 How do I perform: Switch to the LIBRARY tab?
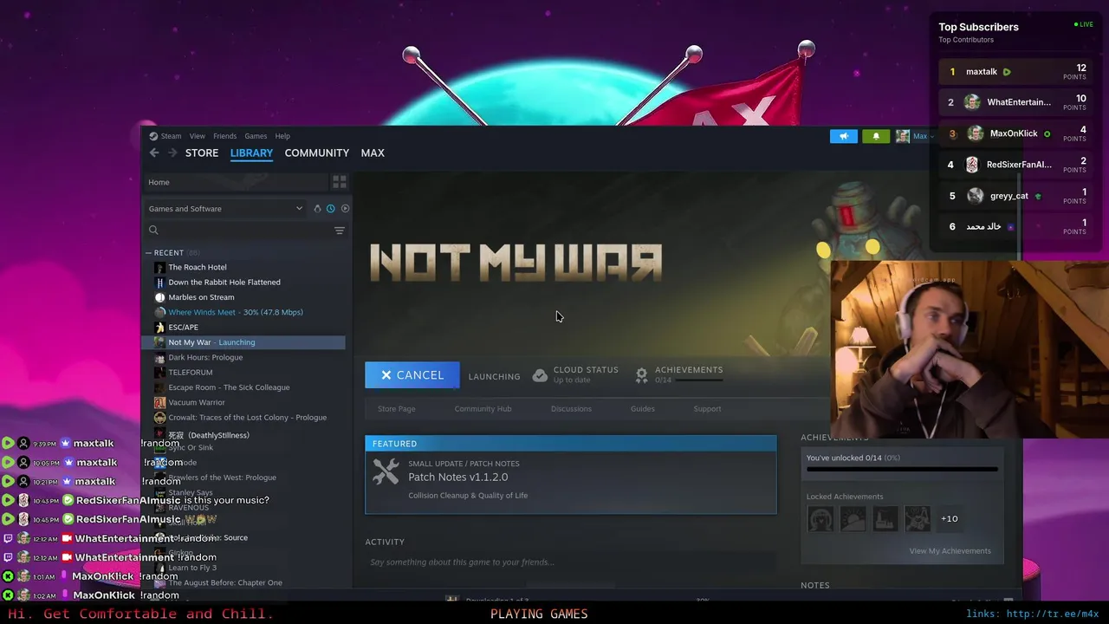pyautogui.click(x=251, y=153)
